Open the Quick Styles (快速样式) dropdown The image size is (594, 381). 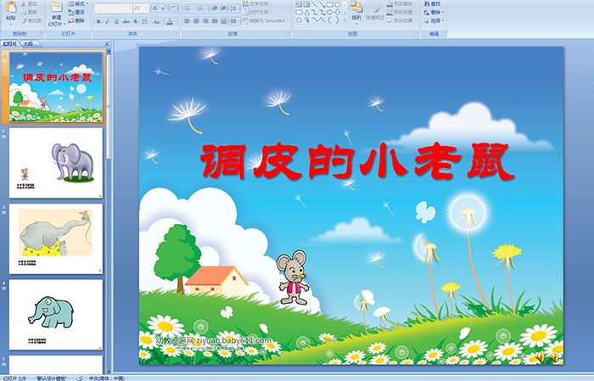click(x=375, y=12)
